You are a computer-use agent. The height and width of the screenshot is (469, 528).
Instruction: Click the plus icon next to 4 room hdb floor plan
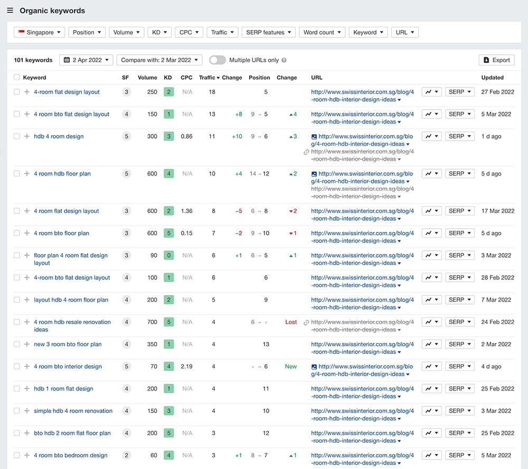click(27, 174)
